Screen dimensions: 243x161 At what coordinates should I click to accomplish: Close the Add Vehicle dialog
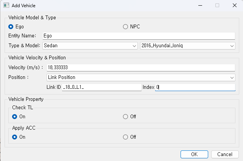(x=234, y=6)
